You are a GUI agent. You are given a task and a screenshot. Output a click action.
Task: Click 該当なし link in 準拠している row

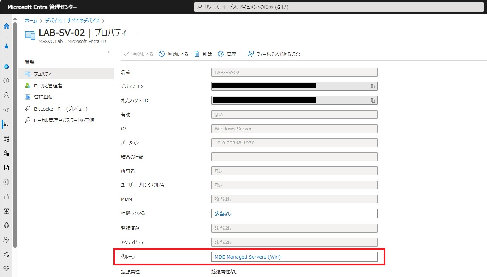pyautogui.click(x=223, y=213)
